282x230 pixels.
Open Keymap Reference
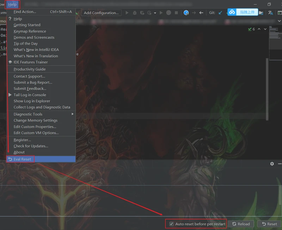pos(41,31)
